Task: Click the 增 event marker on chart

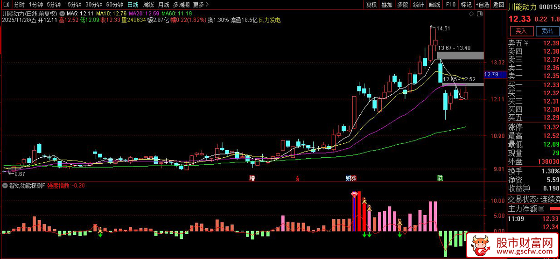Action: [252, 178]
